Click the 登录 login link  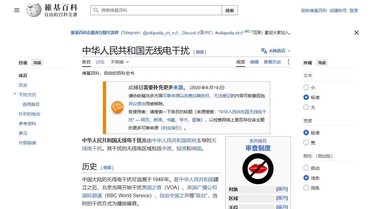click(354, 11)
